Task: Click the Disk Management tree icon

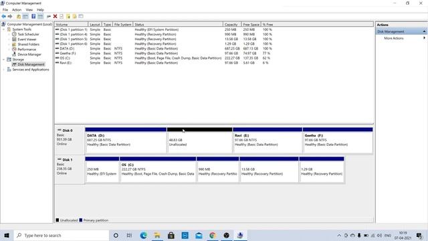Action: coord(14,64)
